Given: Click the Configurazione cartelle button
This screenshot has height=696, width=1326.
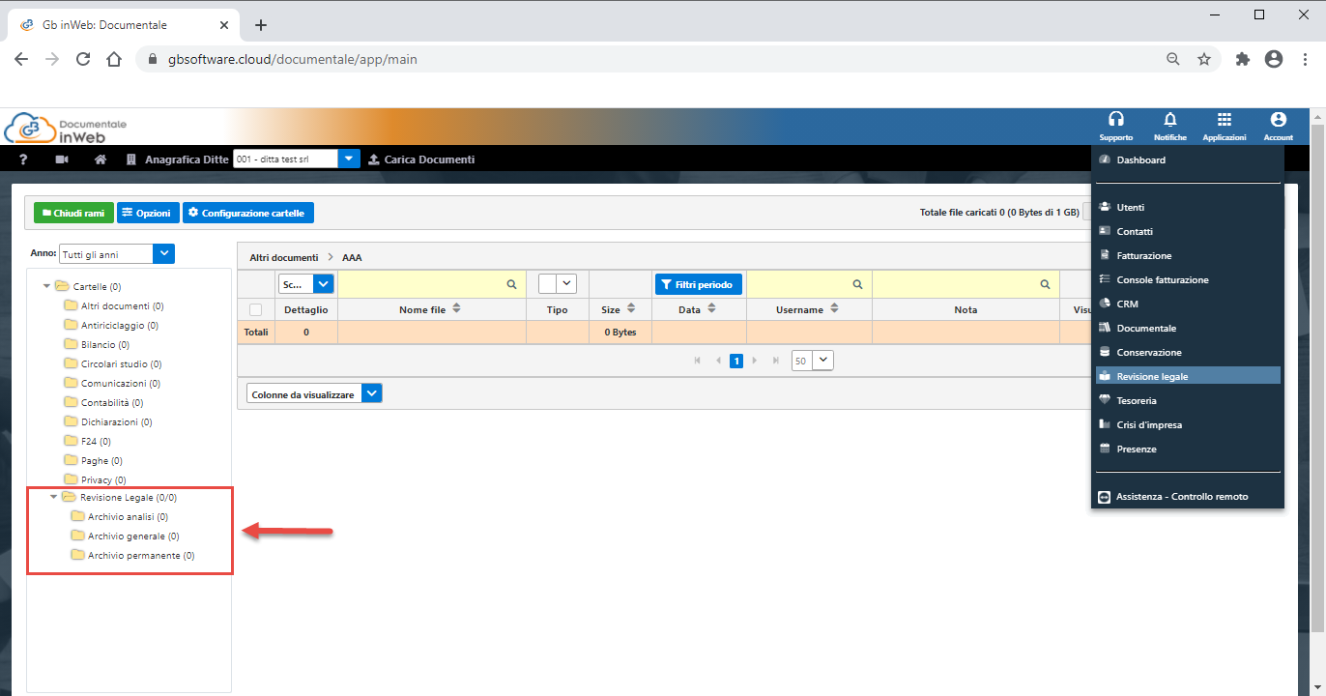Looking at the screenshot, I should 248,213.
